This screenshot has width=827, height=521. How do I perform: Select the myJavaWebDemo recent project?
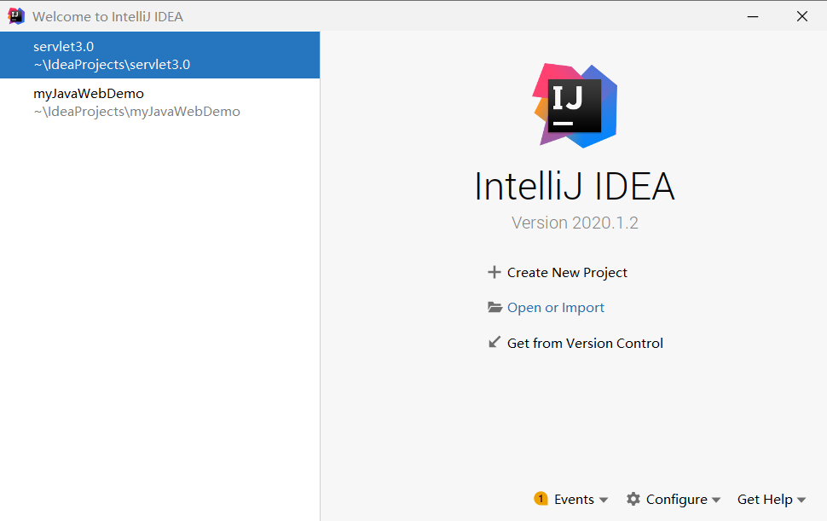coord(159,101)
